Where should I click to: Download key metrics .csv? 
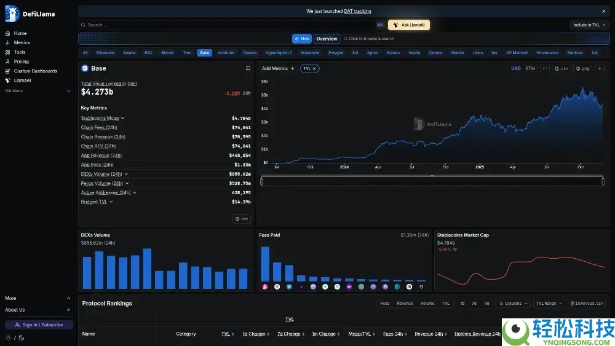click(x=242, y=219)
